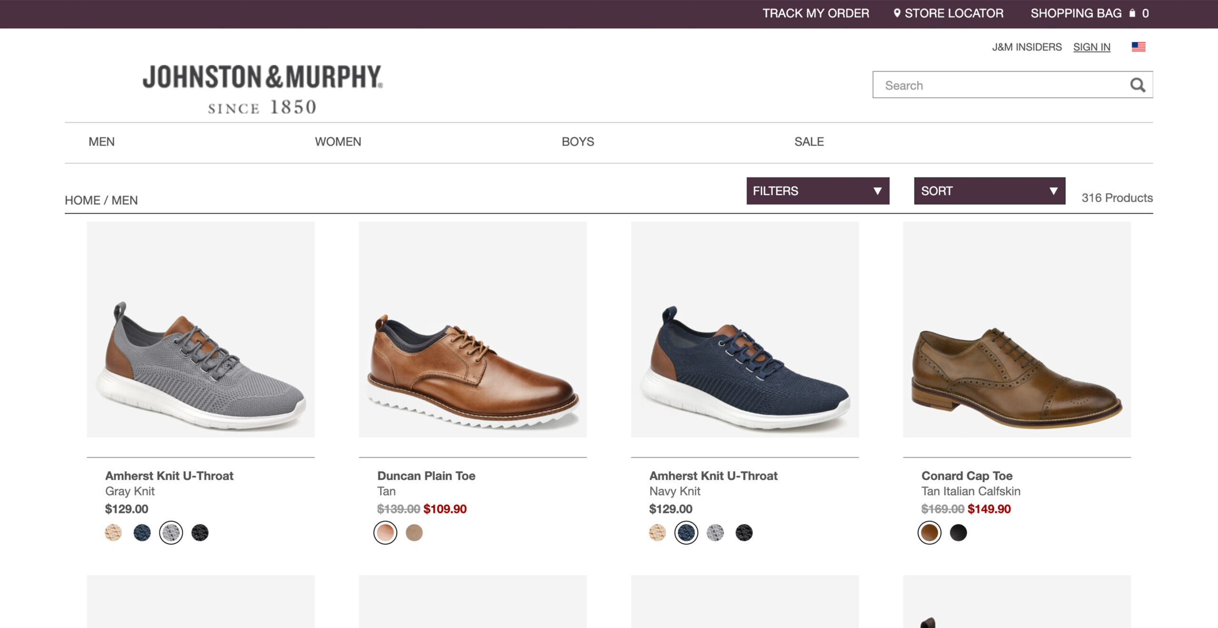Screen dimensions: 1218x628
Task: Click the search magnifying glass icon
Action: (x=1138, y=85)
